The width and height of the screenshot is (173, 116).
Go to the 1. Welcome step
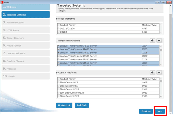[x=26, y=7]
